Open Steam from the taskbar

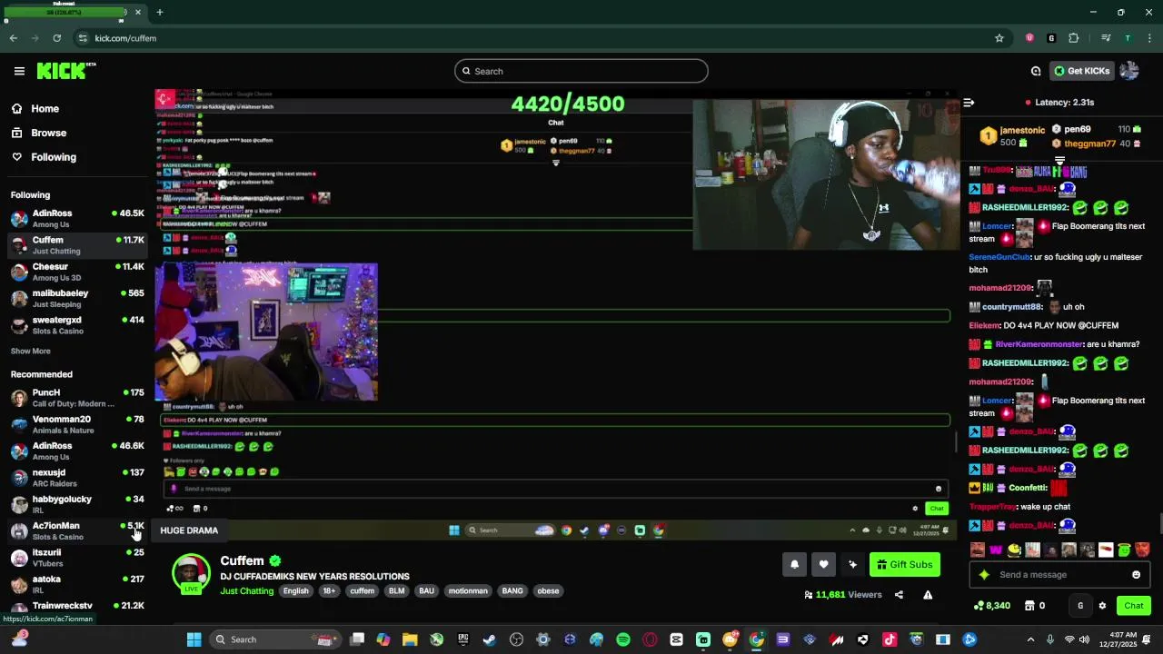[x=489, y=639]
